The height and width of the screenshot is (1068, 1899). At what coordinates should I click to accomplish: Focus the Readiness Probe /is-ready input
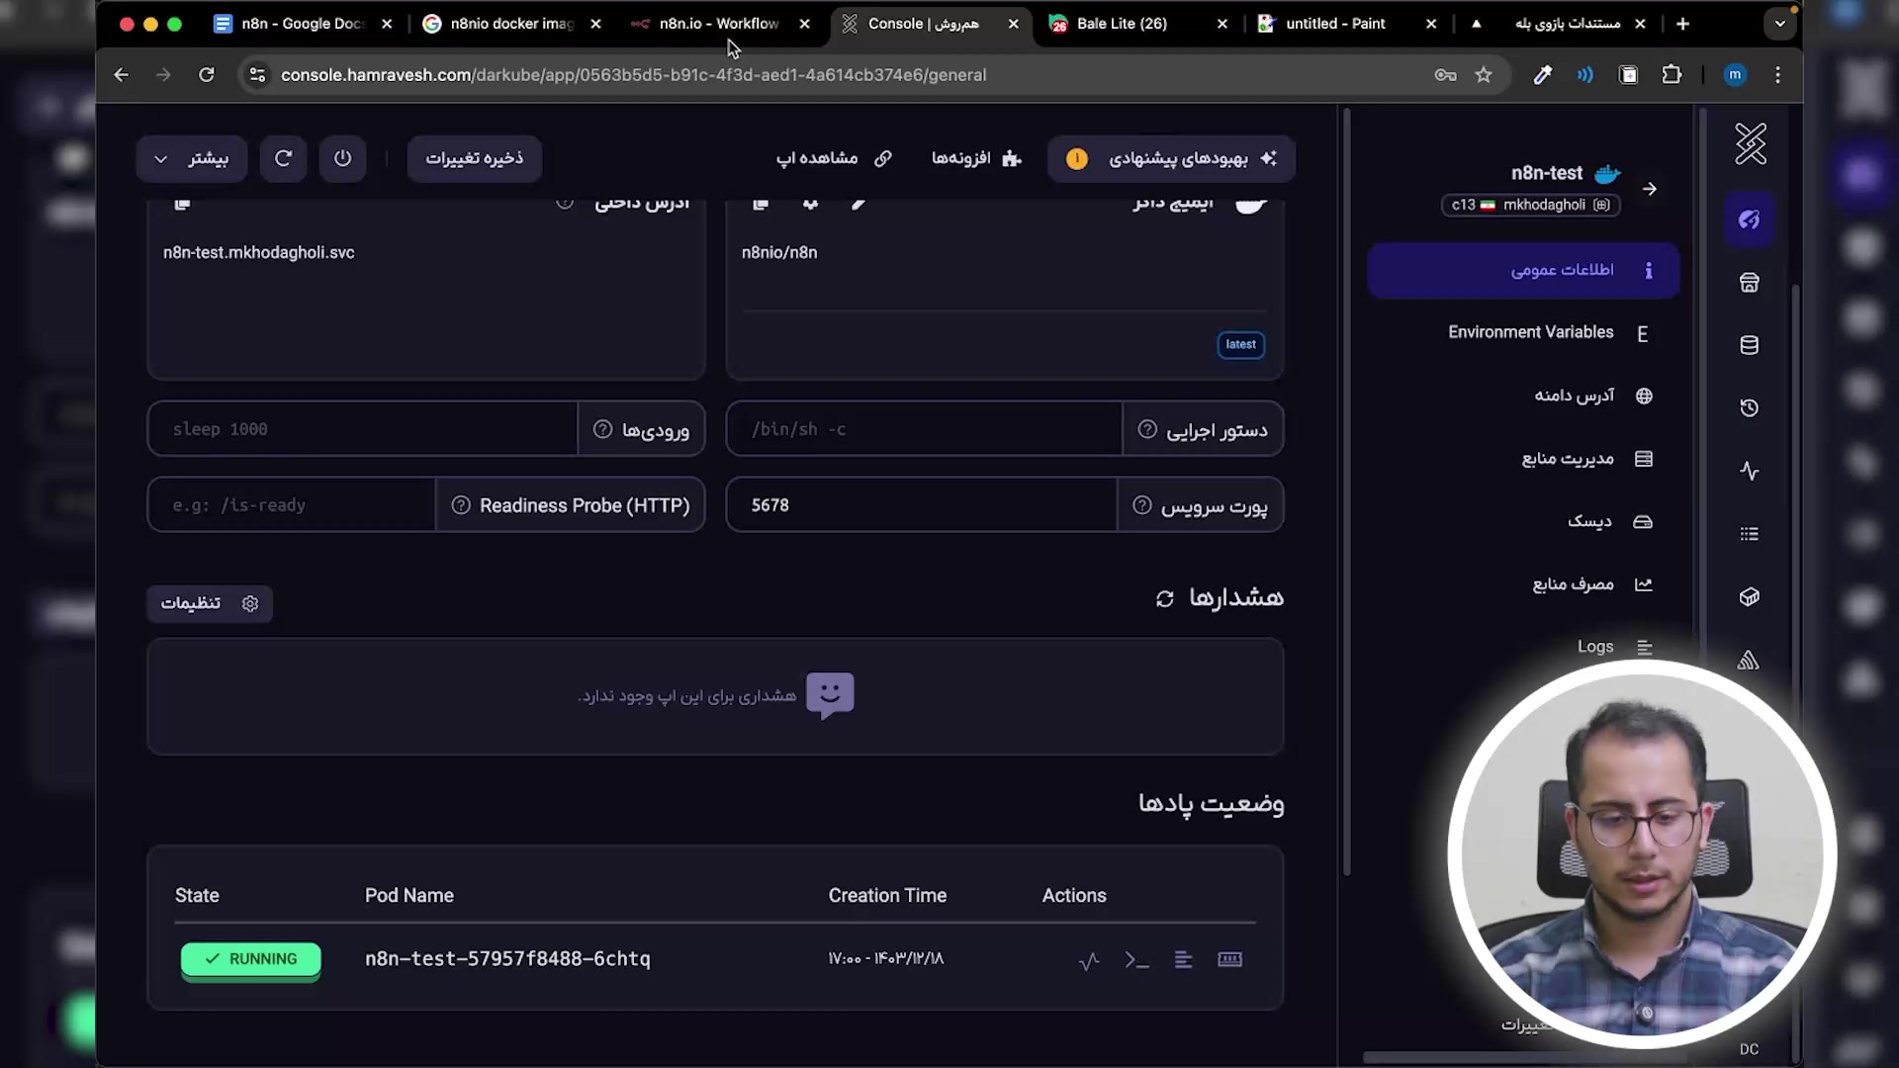tap(292, 505)
